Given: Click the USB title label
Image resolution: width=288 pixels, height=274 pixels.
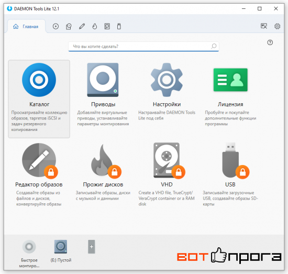Looking at the screenshot, I should pos(230,184).
